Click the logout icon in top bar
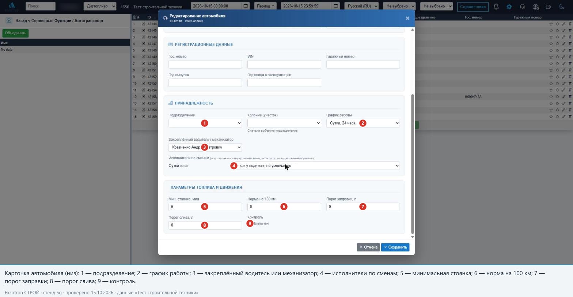 pos(549,6)
